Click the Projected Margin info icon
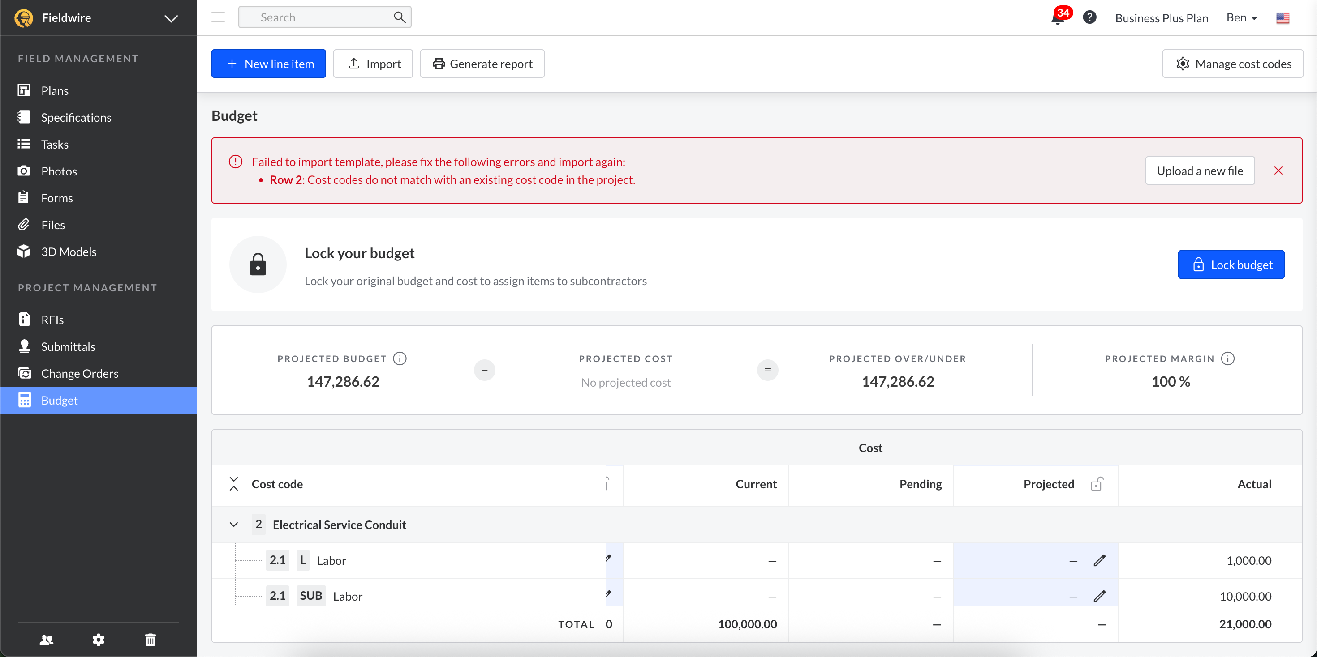The height and width of the screenshot is (657, 1317). (1227, 358)
